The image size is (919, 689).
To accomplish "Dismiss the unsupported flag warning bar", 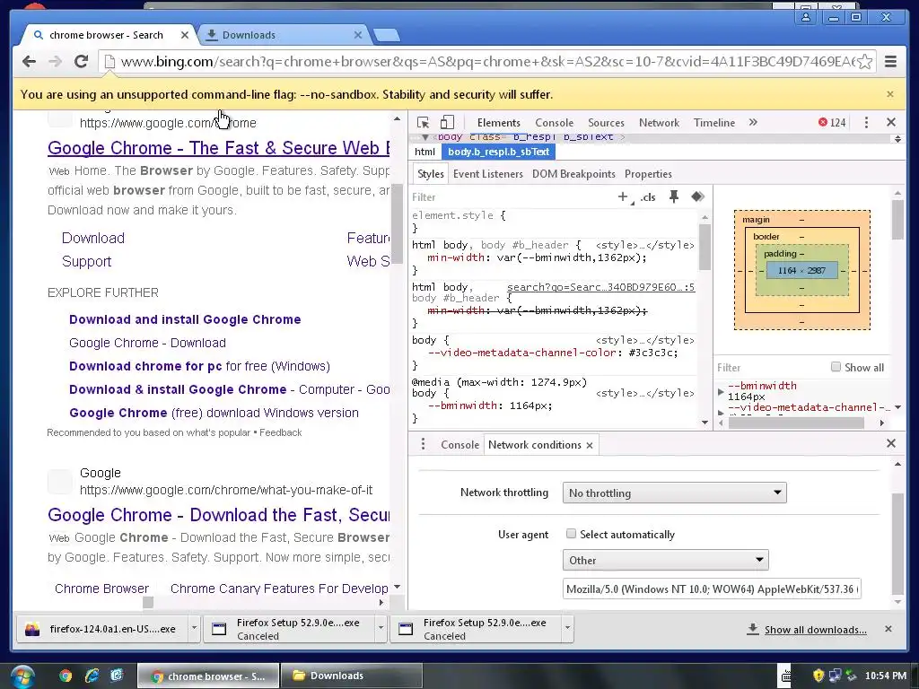I will [x=890, y=94].
